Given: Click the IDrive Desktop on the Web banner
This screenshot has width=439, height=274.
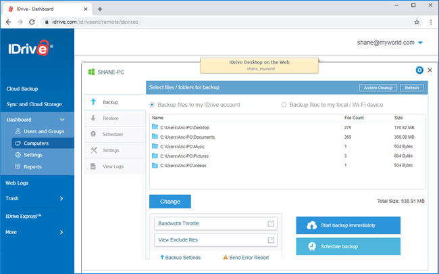Looking at the screenshot, I should (x=259, y=66).
